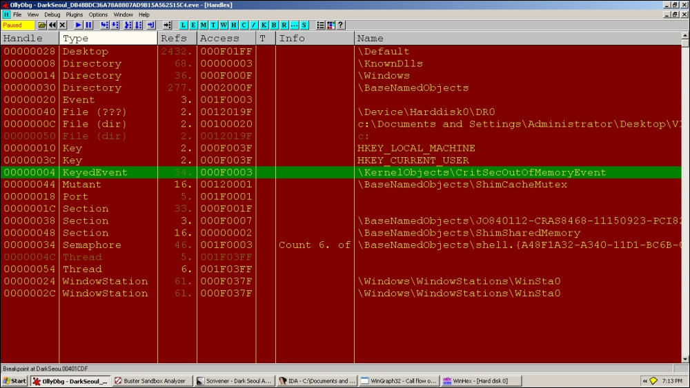
Task: Open Executable modules (E) window
Action: pyautogui.click(x=193, y=25)
